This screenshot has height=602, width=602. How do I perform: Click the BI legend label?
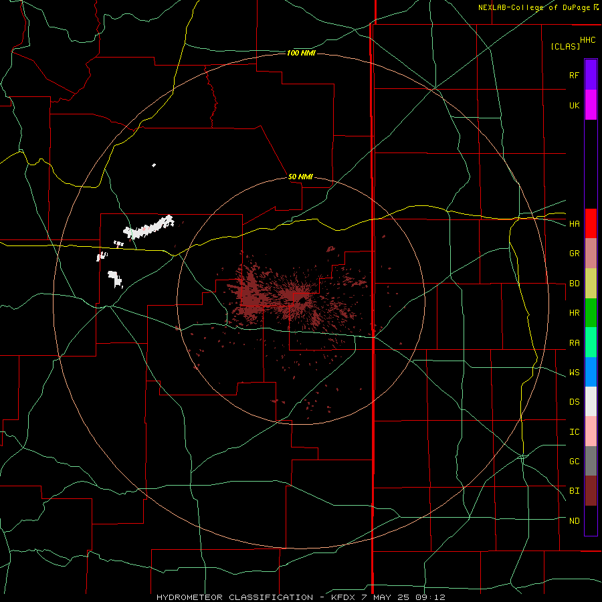(574, 491)
